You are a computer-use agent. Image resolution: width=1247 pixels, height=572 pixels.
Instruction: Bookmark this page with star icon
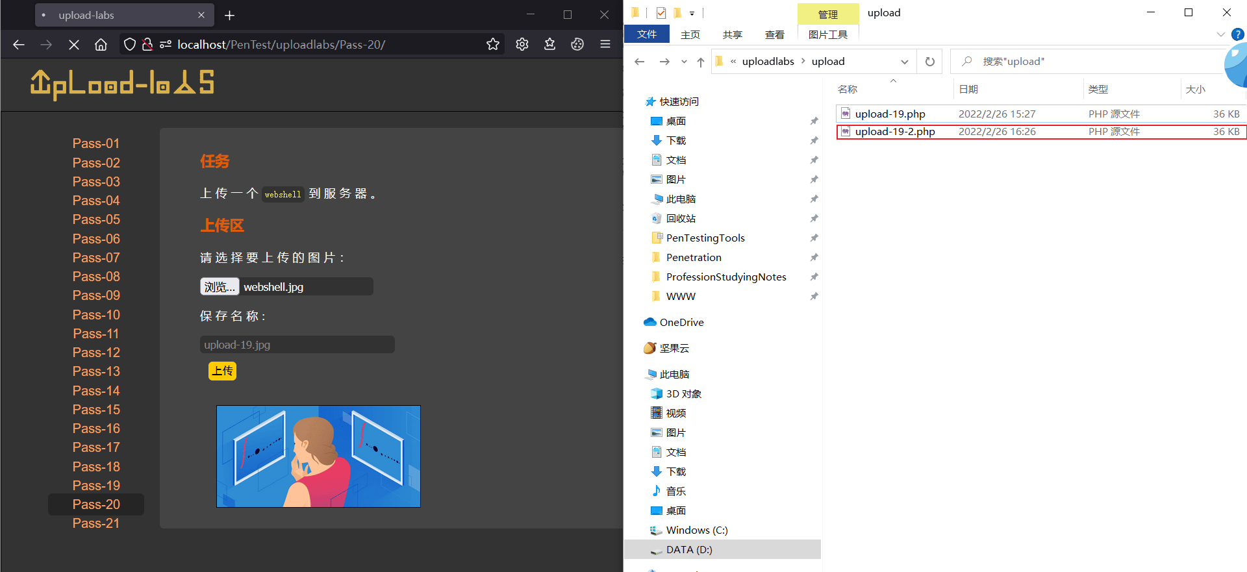point(493,44)
